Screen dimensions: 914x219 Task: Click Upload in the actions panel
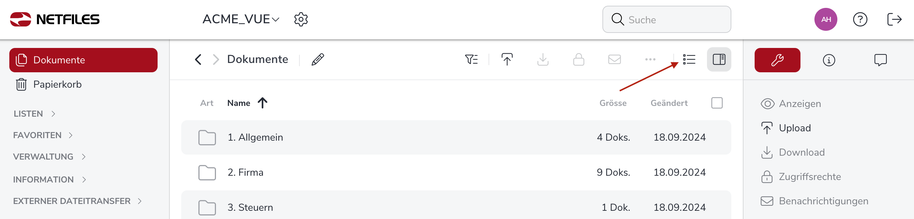point(794,128)
